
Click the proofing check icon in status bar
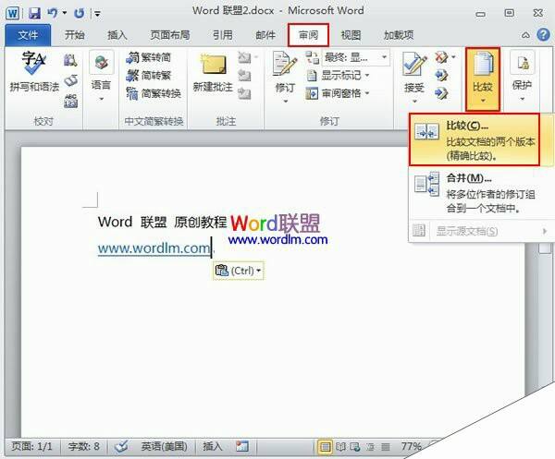(x=121, y=447)
